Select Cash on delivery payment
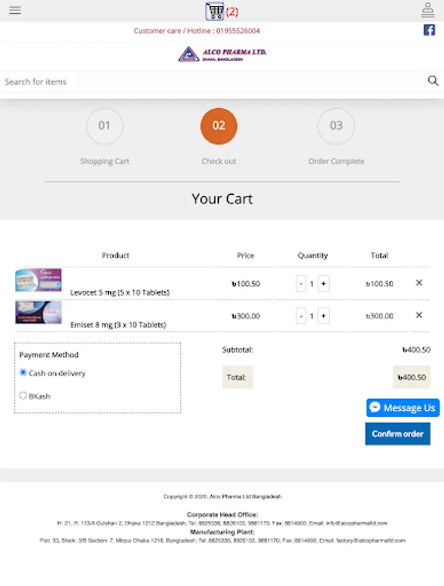444x586 pixels. 23,372
